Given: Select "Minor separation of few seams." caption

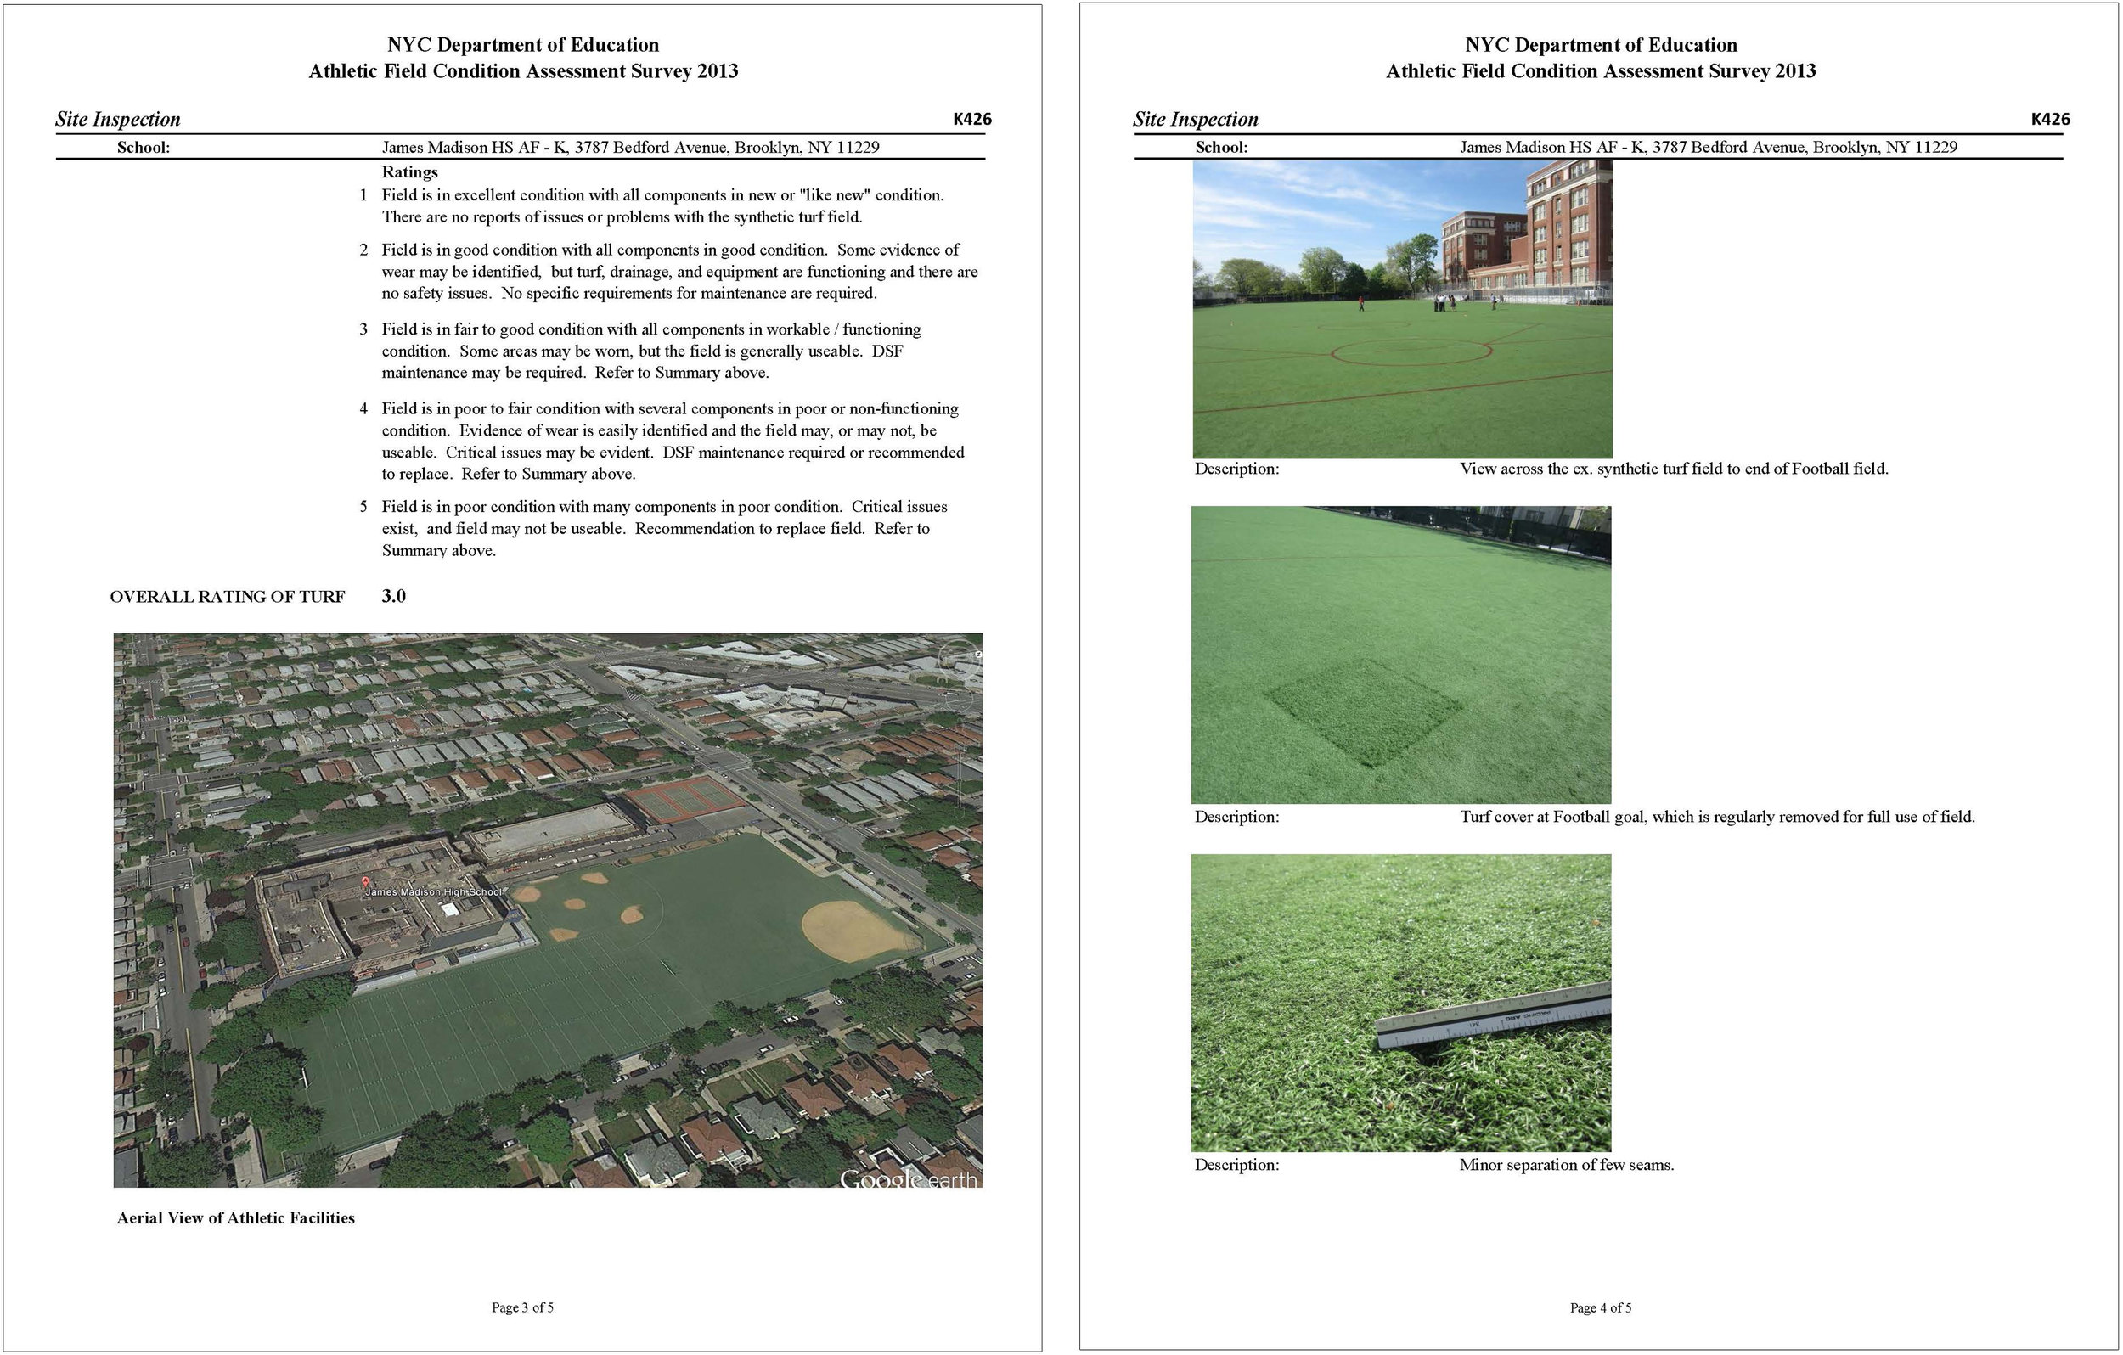Looking at the screenshot, I should pos(1567,1166).
